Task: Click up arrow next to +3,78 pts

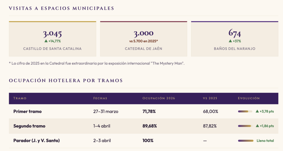Action: 257,111
